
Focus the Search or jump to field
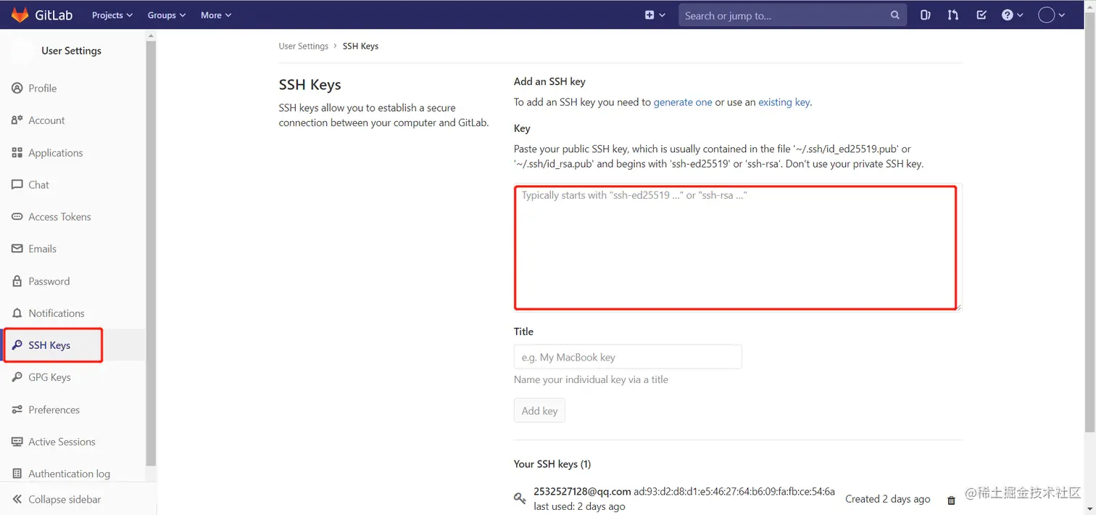pyautogui.click(x=792, y=15)
